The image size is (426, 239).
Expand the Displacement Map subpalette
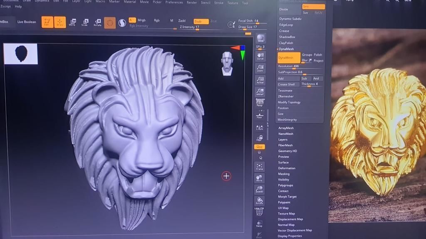[x=290, y=219]
